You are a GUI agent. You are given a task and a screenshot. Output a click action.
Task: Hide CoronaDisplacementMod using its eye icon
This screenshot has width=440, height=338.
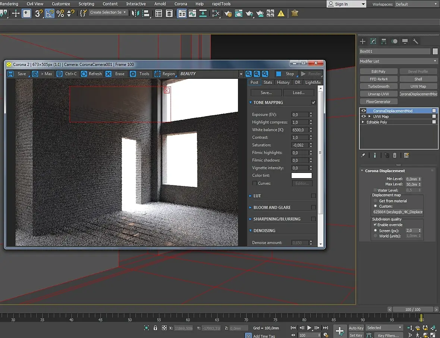[x=364, y=111]
